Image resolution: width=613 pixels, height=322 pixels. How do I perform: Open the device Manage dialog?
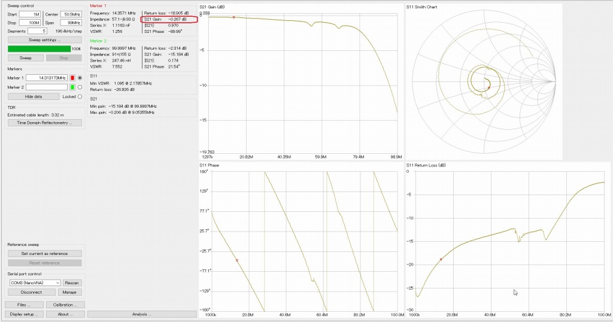[x=69, y=292]
